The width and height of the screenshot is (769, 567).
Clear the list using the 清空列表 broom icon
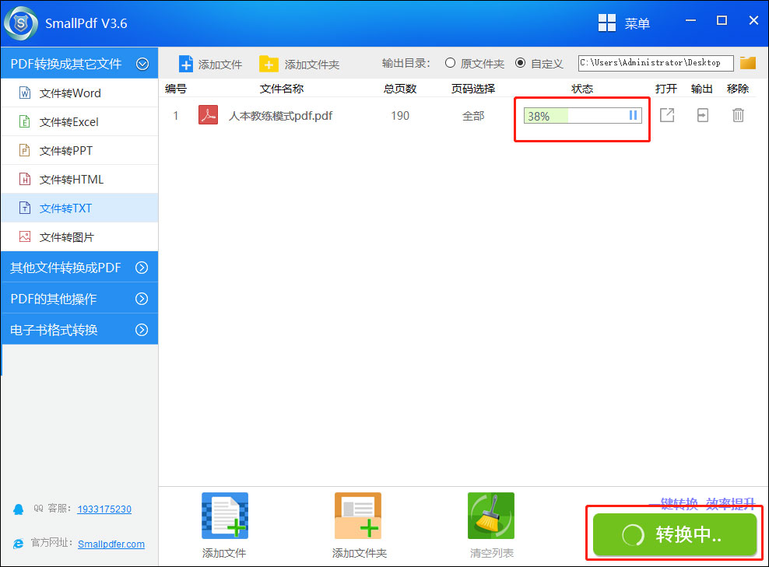[x=490, y=515]
